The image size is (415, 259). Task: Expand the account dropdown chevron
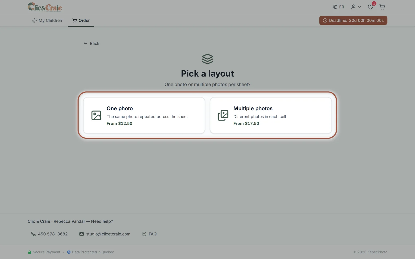[x=360, y=7]
